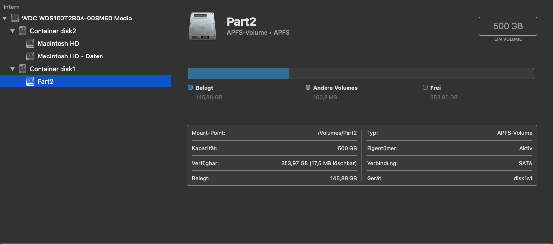Click the large Part2 hard drive image
Screen dimensions: 553x244
(203, 26)
